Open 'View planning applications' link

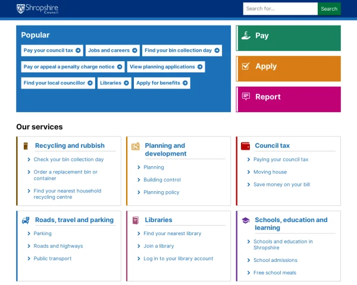pyautogui.click(x=165, y=66)
